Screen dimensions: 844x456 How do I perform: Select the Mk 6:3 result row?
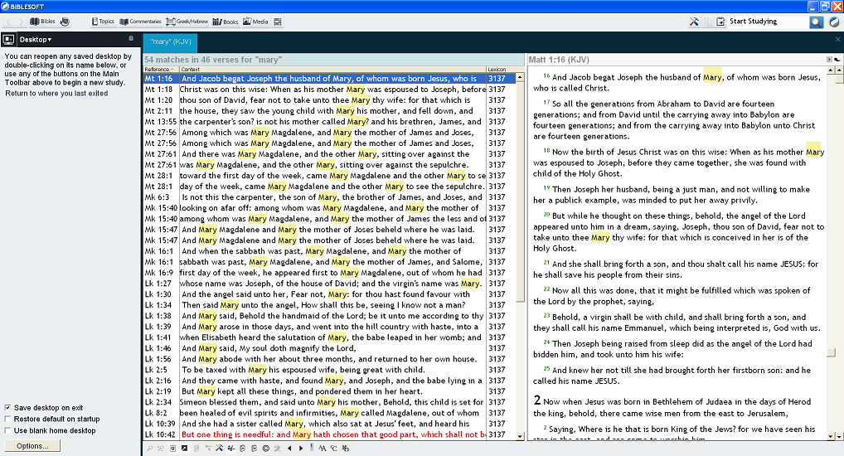328,197
